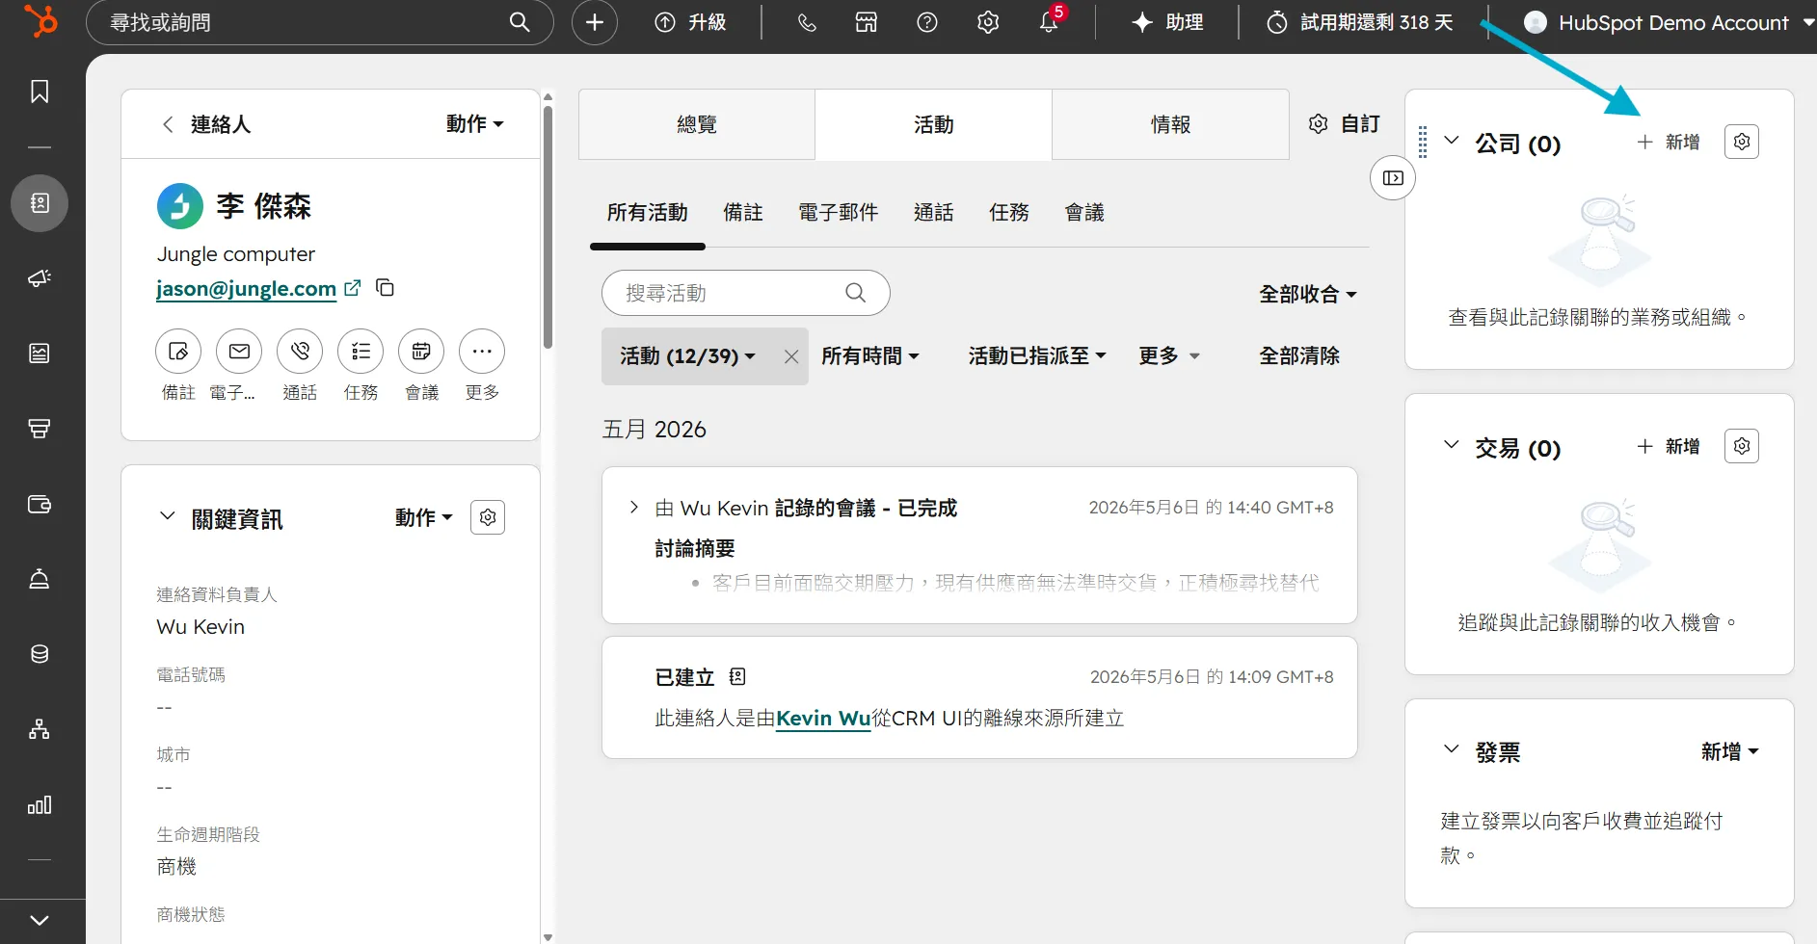Image resolution: width=1817 pixels, height=944 pixels.
Task: Open the notifications bell with 5 badge
Action: pos(1050,20)
